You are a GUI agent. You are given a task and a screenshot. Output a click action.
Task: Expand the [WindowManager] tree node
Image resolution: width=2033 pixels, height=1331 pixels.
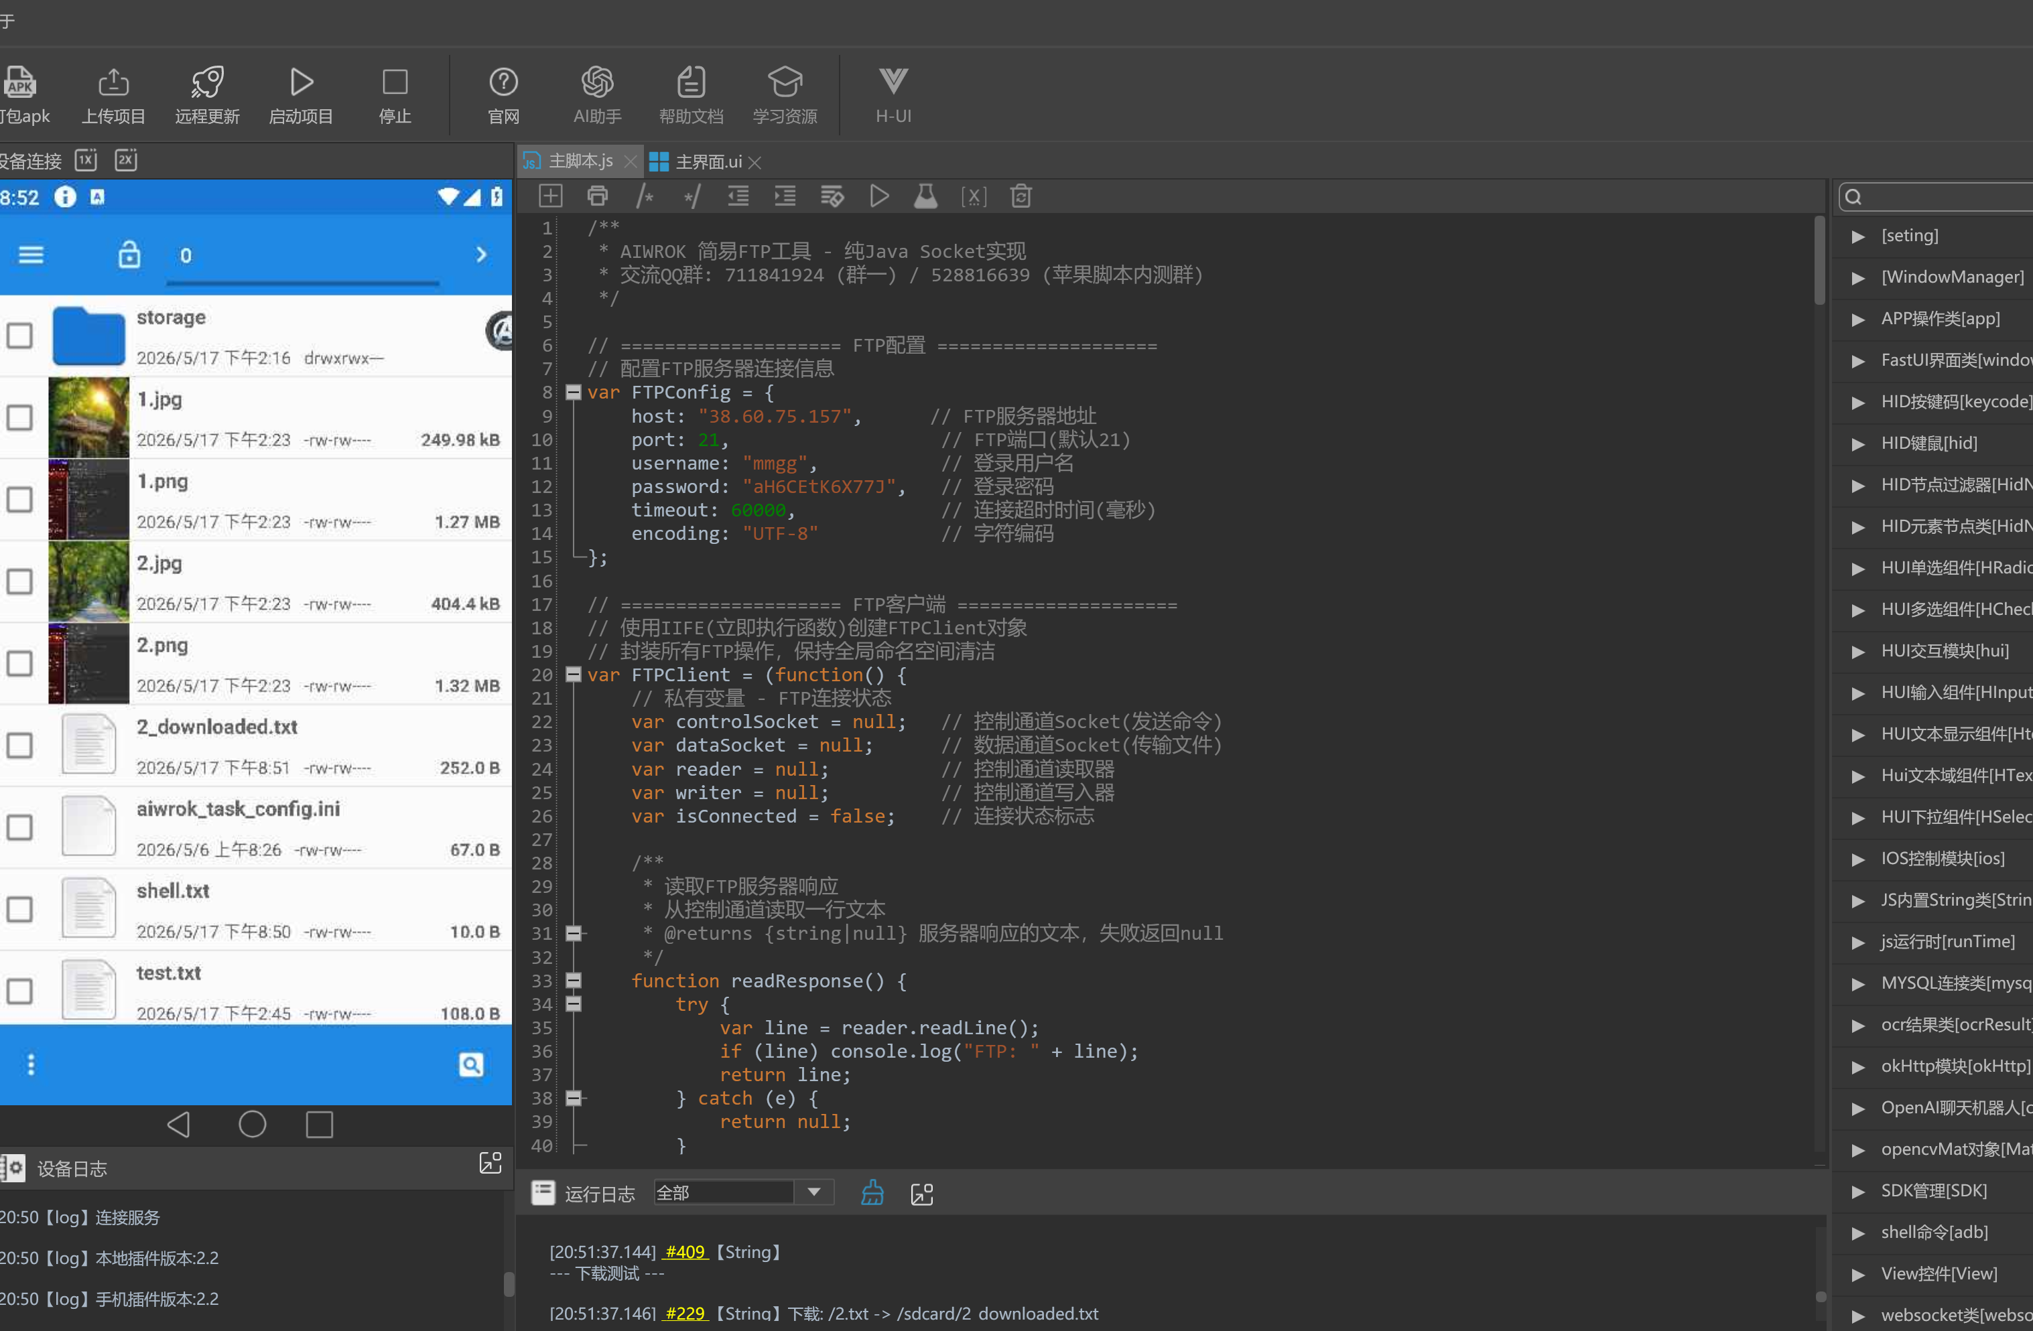[x=1857, y=277]
